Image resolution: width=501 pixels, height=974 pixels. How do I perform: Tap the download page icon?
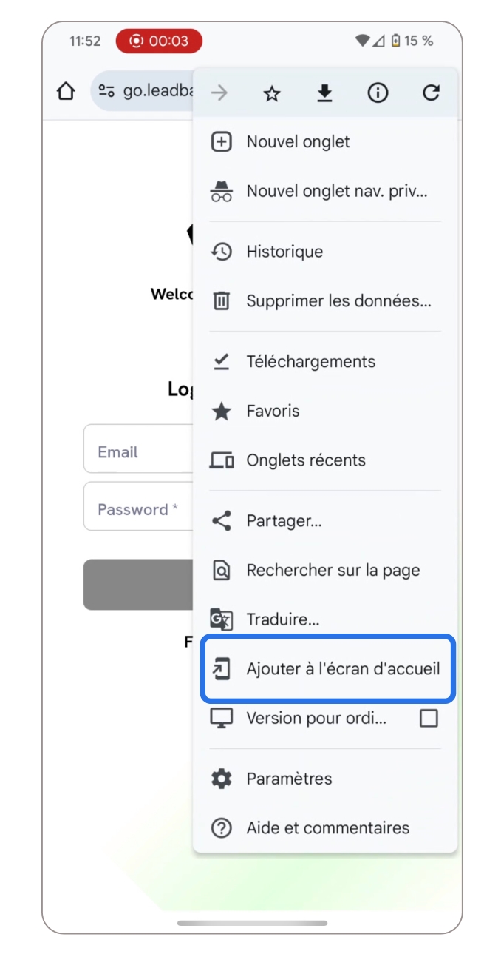tap(324, 93)
